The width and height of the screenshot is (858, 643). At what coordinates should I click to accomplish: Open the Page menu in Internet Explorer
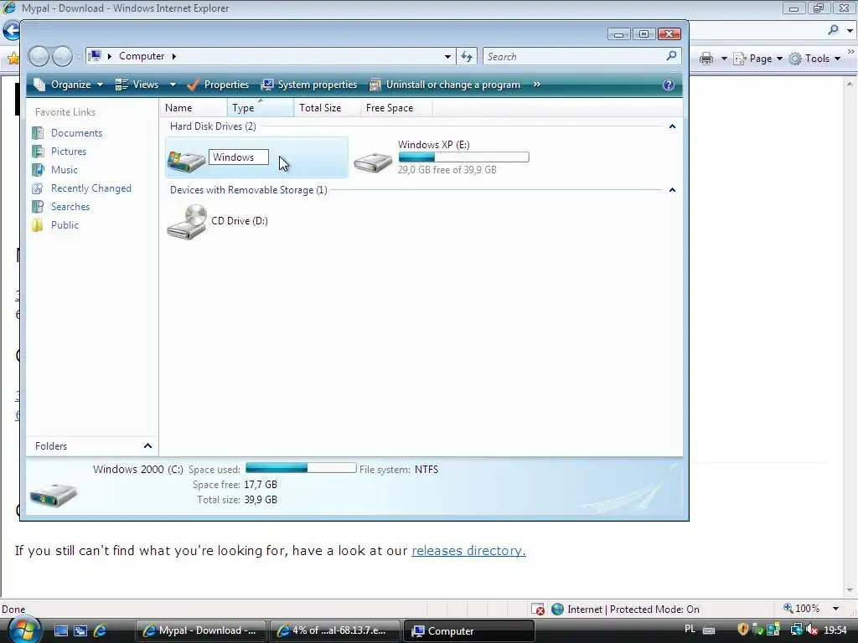tap(757, 59)
